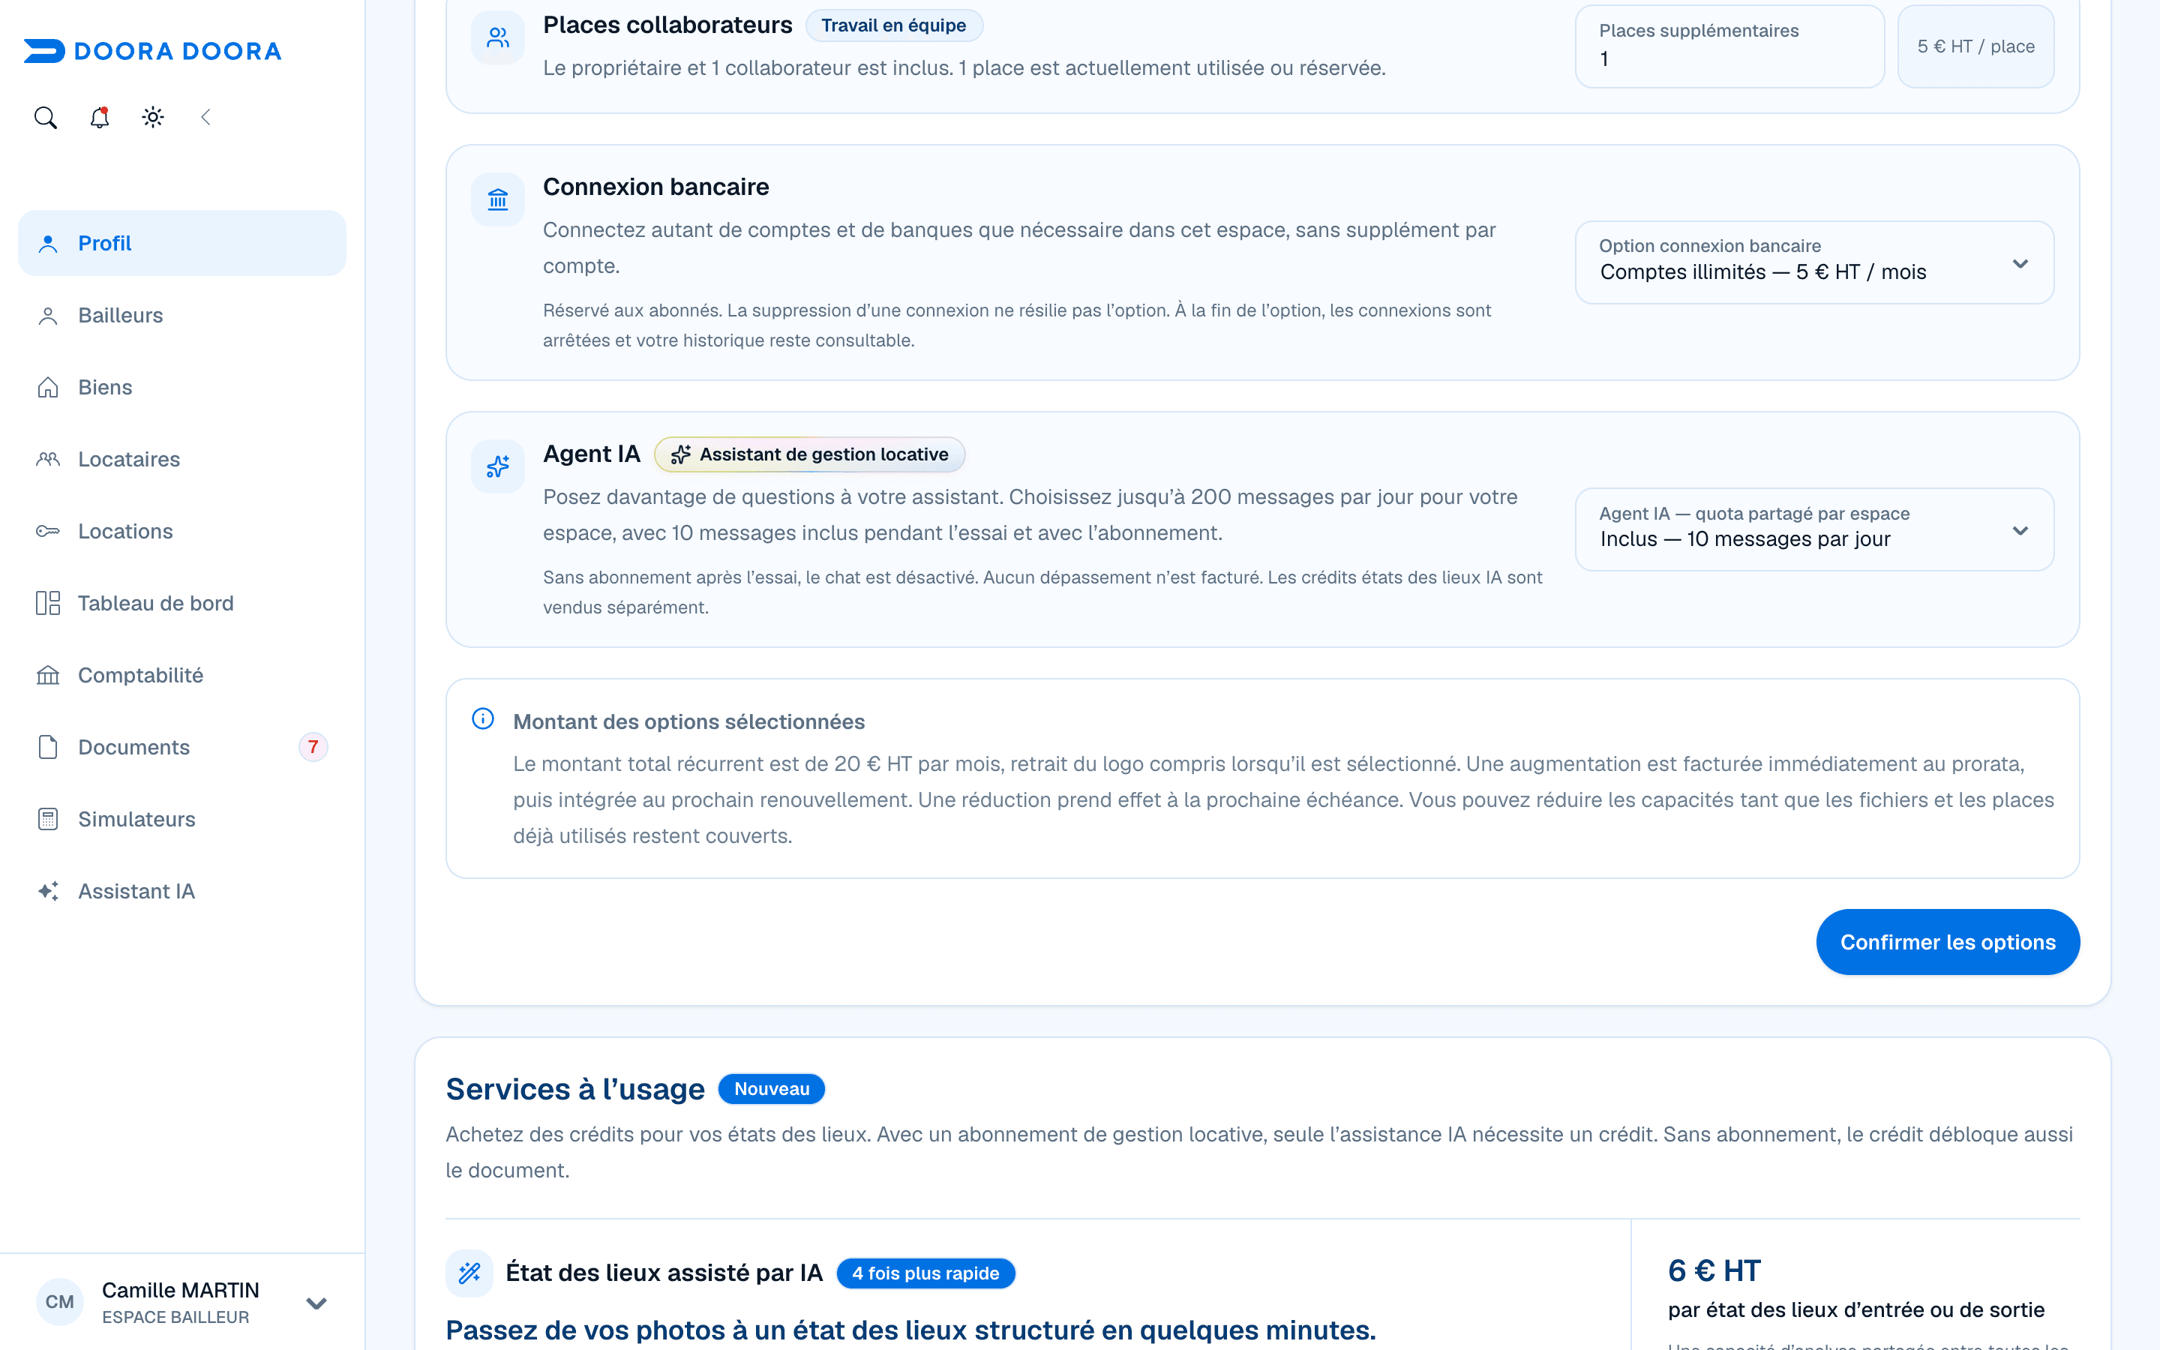
Task: Click the 5 € HT / place label
Action: click(x=1975, y=46)
